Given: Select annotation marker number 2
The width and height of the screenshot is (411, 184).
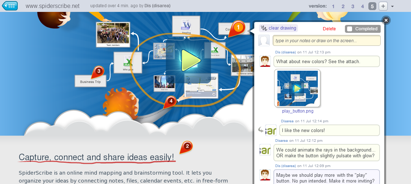Looking at the screenshot, I should pyautogui.click(x=187, y=146).
